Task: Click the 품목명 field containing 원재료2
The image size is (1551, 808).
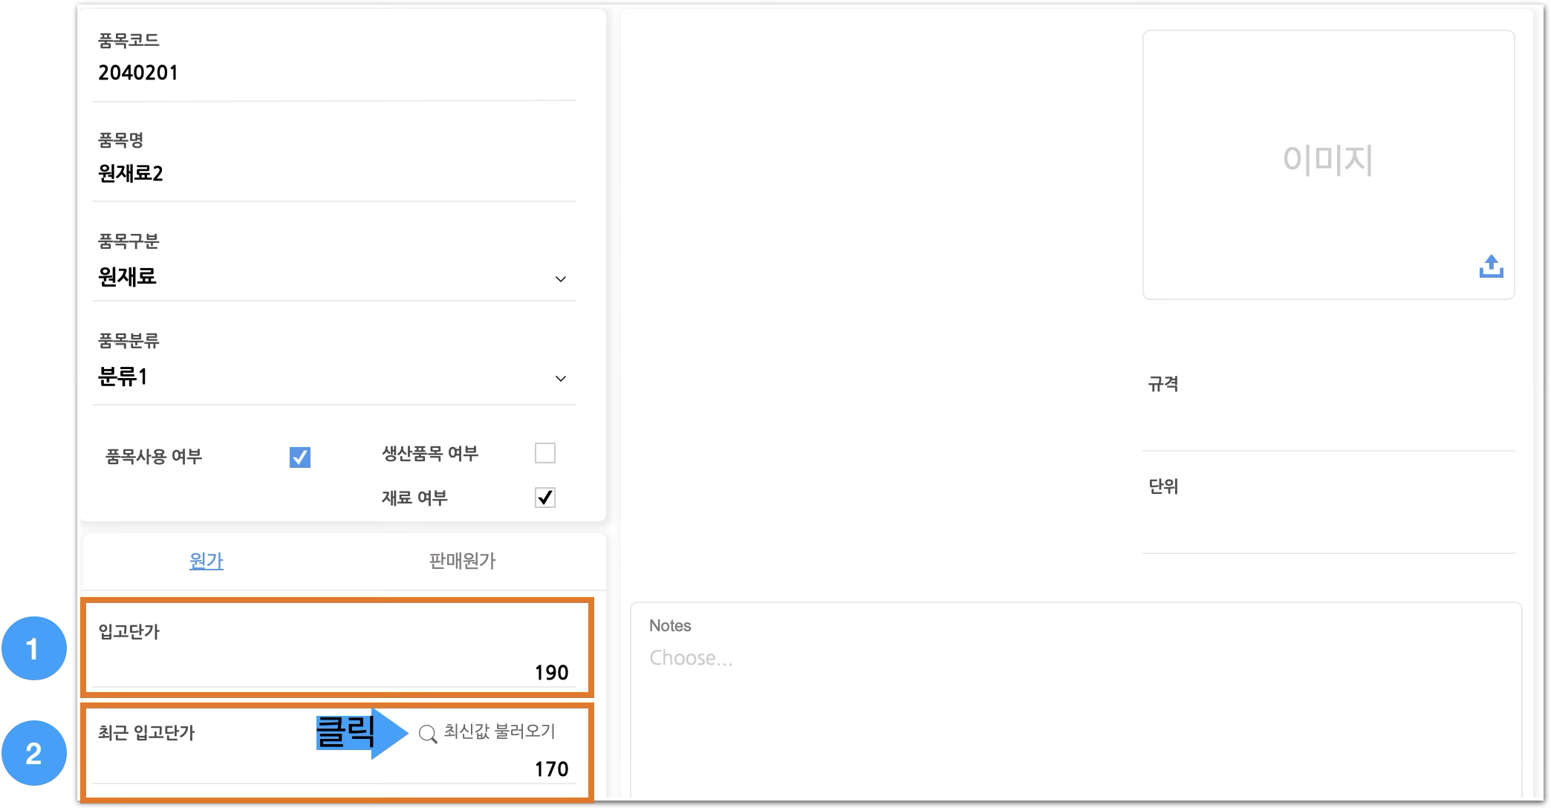Action: [x=131, y=174]
